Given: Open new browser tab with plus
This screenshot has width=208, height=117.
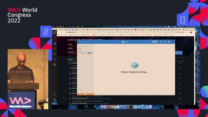Looking at the screenshot, I should click(x=187, y=30).
